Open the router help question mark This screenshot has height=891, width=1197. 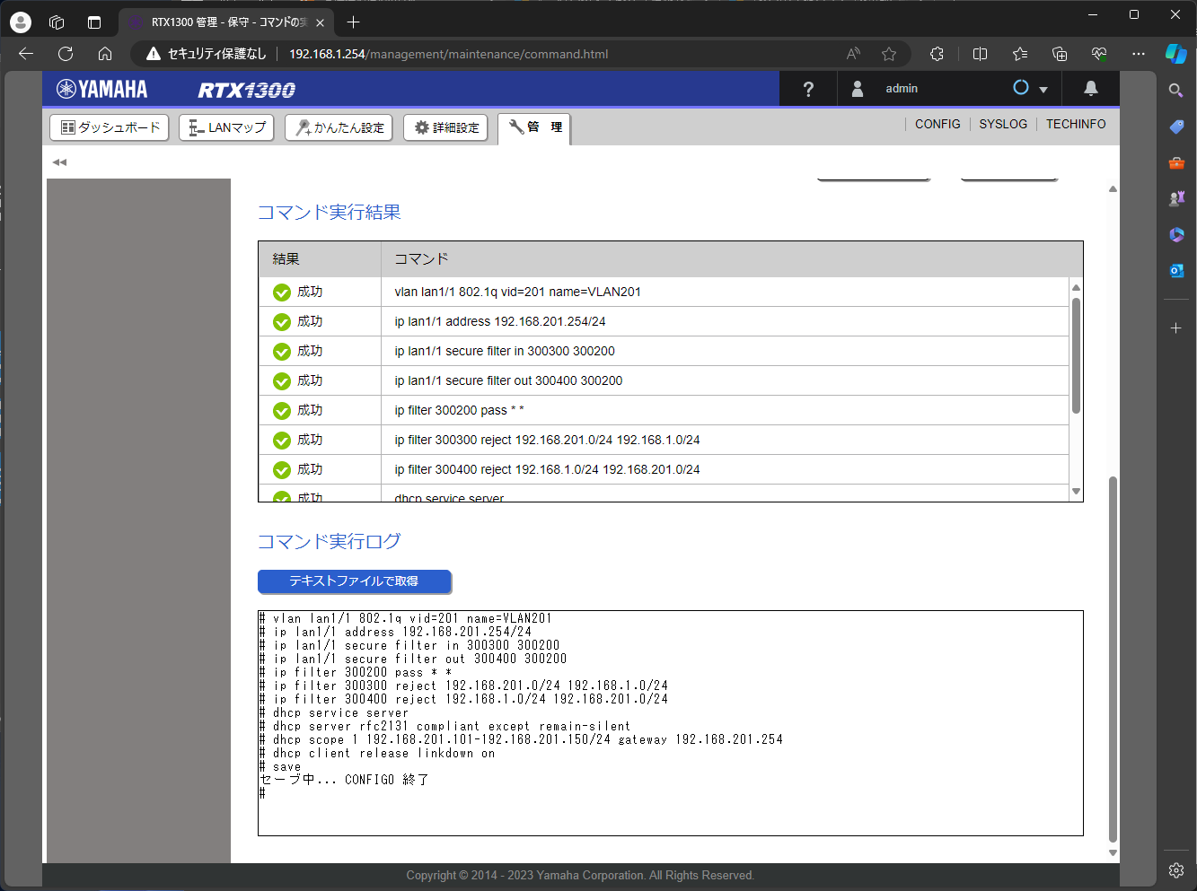808,89
